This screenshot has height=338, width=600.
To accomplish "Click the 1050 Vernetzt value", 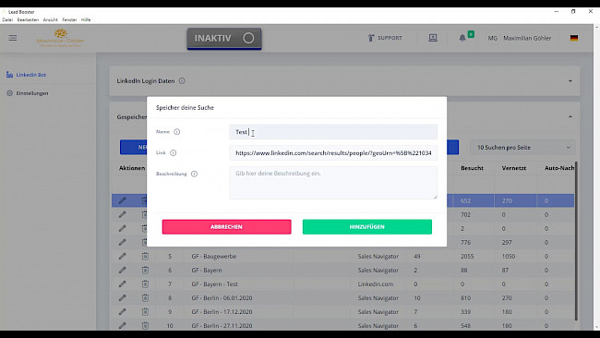I will point(509,256).
